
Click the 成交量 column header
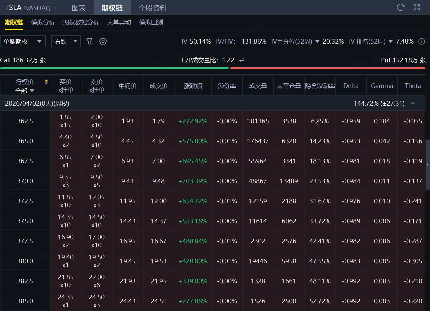[x=258, y=86]
